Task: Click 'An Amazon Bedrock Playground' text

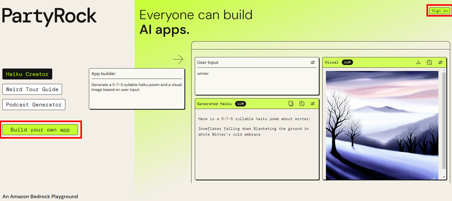Action: [40, 197]
